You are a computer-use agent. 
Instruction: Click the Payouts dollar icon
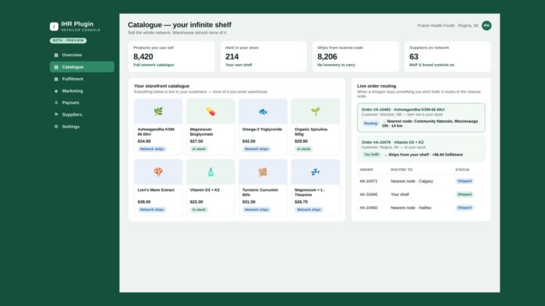pyautogui.click(x=56, y=102)
